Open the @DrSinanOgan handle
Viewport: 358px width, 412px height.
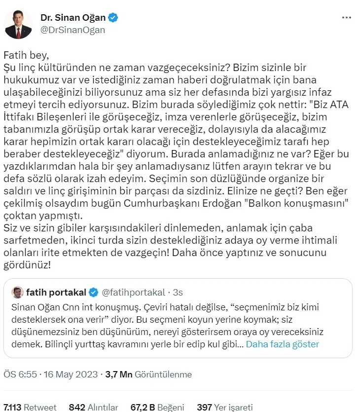pos(72,30)
